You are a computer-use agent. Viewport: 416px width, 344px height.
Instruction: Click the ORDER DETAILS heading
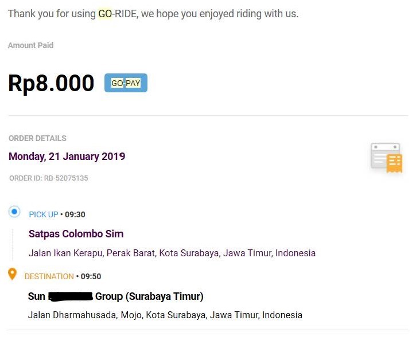click(37, 138)
